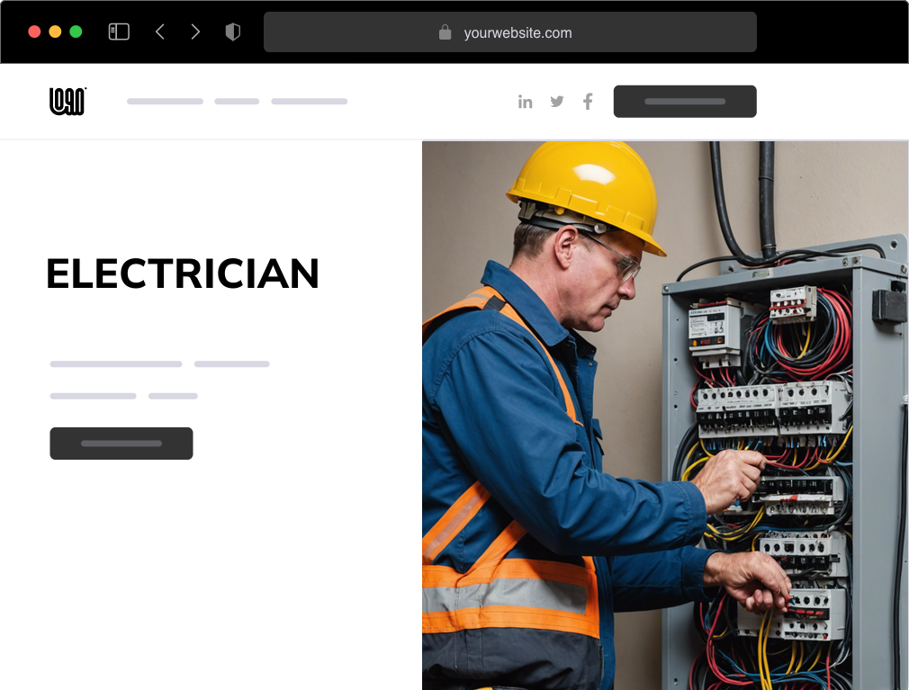This screenshot has width=909, height=690.
Task: Visit the Facebook icon in the header
Action: click(x=588, y=101)
